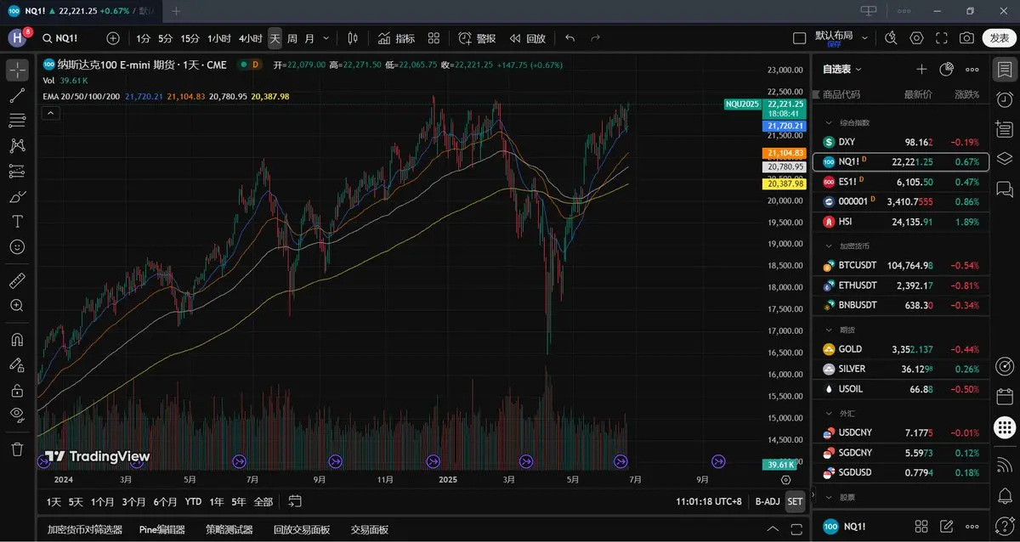Select GOLD in the watchlist
Viewport: 1020px width, 542px height.
coord(901,349)
